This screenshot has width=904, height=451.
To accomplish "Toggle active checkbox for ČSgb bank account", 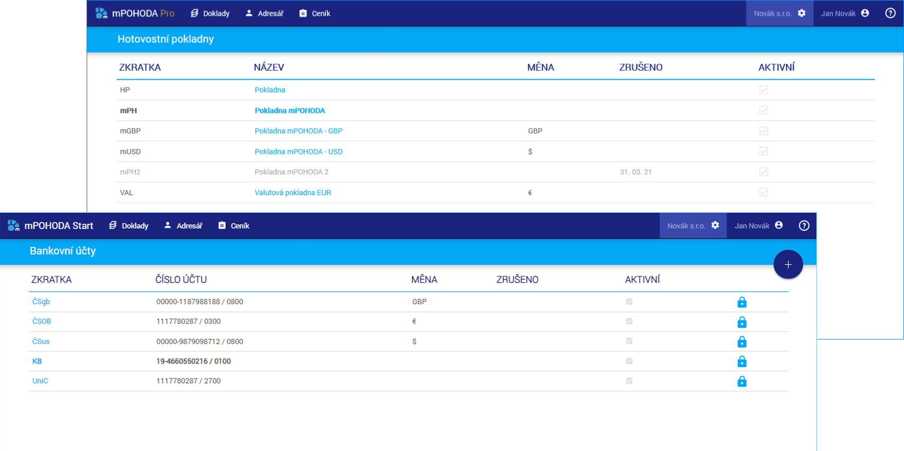I will 630,301.
